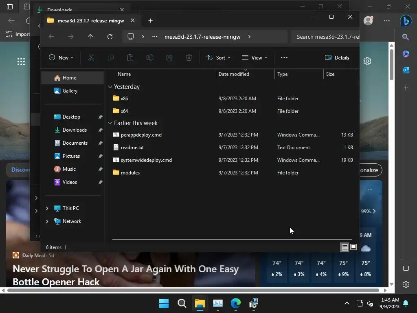
Task: Click the Paste clipboard icon
Action: pyautogui.click(x=130, y=57)
